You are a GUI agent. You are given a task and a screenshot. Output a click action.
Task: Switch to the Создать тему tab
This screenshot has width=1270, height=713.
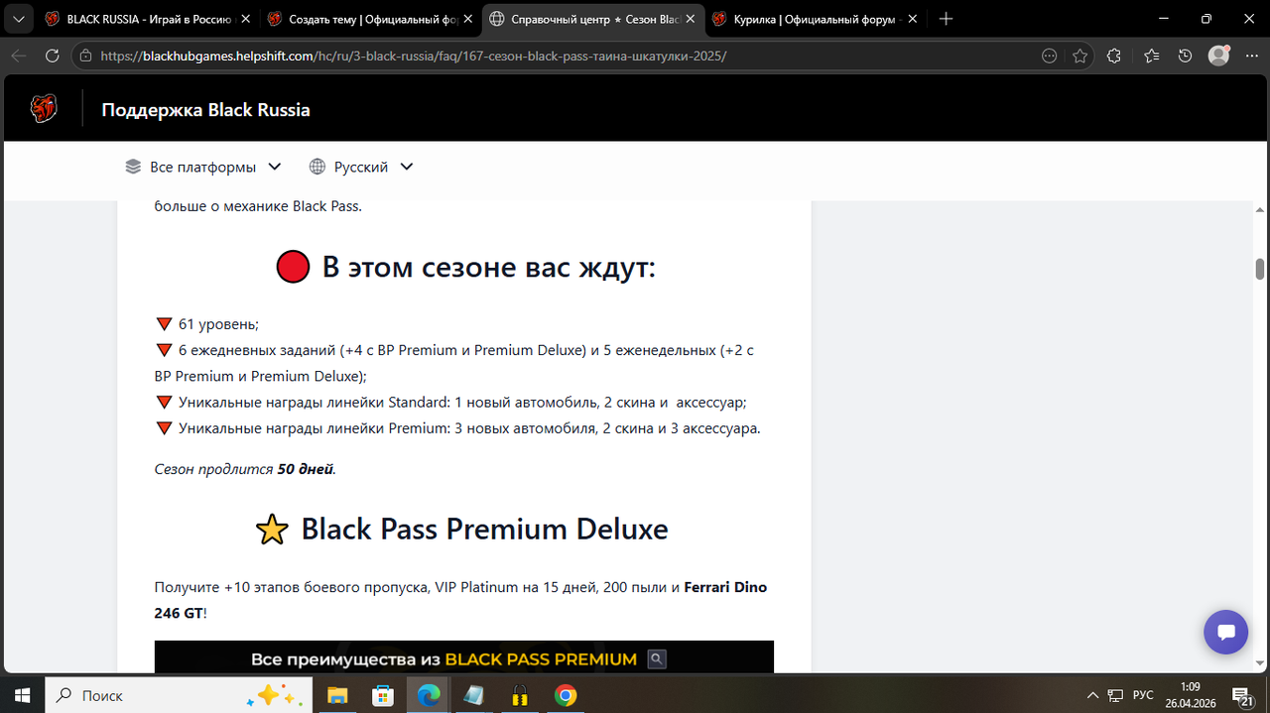click(x=369, y=19)
